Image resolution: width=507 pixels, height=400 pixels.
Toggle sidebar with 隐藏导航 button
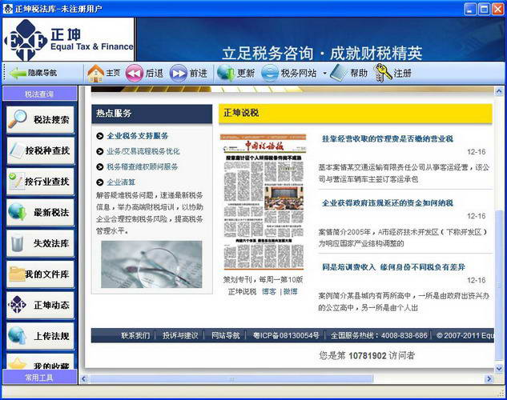[x=34, y=73]
